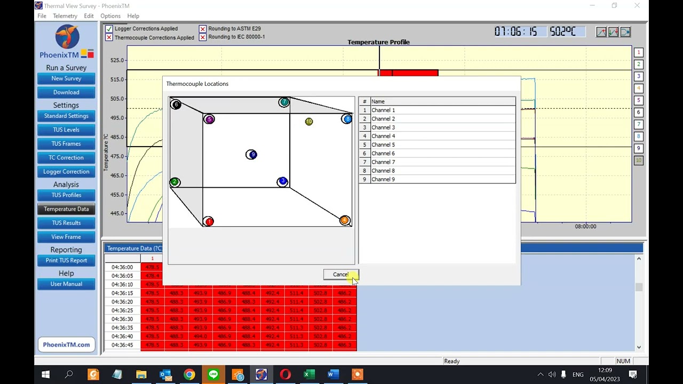The width and height of the screenshot is (683, 384).
Task: Toggle Thermocouple Corrections Applied checkbox
Action: 109,37
